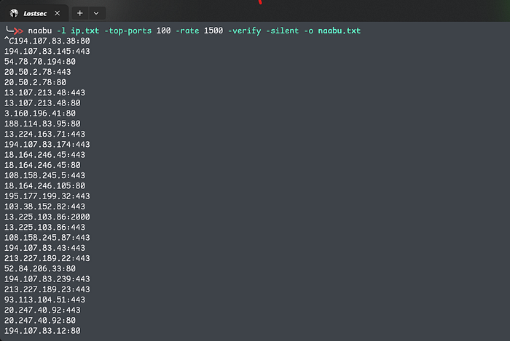Click naabu.txt output filename in command
510x341 pixels.
[x=339, y=31]
